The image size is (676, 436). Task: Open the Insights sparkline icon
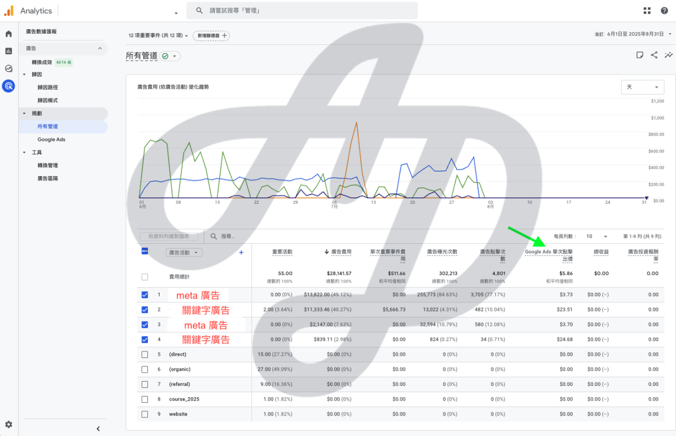click(669, 55)
